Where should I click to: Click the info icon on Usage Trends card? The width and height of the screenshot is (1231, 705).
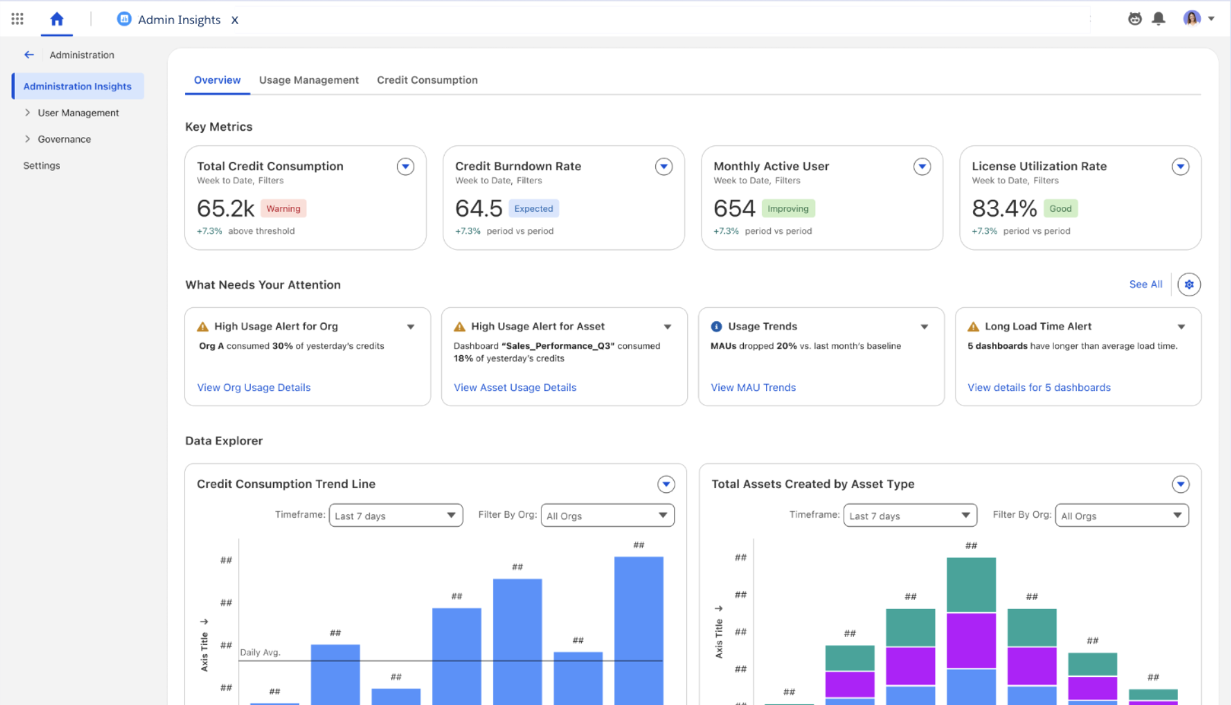[717, 326]
